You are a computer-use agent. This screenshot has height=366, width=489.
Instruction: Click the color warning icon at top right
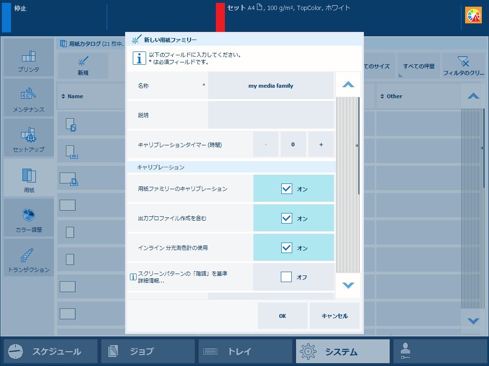tap(473, 15)
